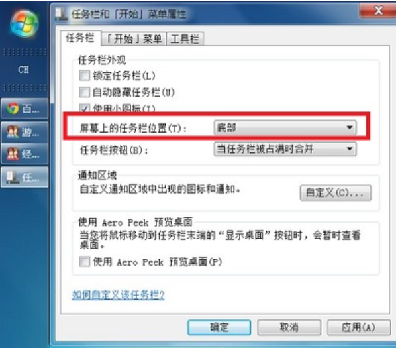Image resolution: width=398 pixels, height=348 pixels.
Task: Close the taskbar properties dialog
Action: [x=378, y=10]
